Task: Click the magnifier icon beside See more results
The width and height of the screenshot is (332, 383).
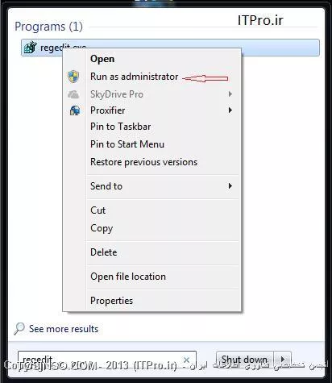Action: [19, 328]
